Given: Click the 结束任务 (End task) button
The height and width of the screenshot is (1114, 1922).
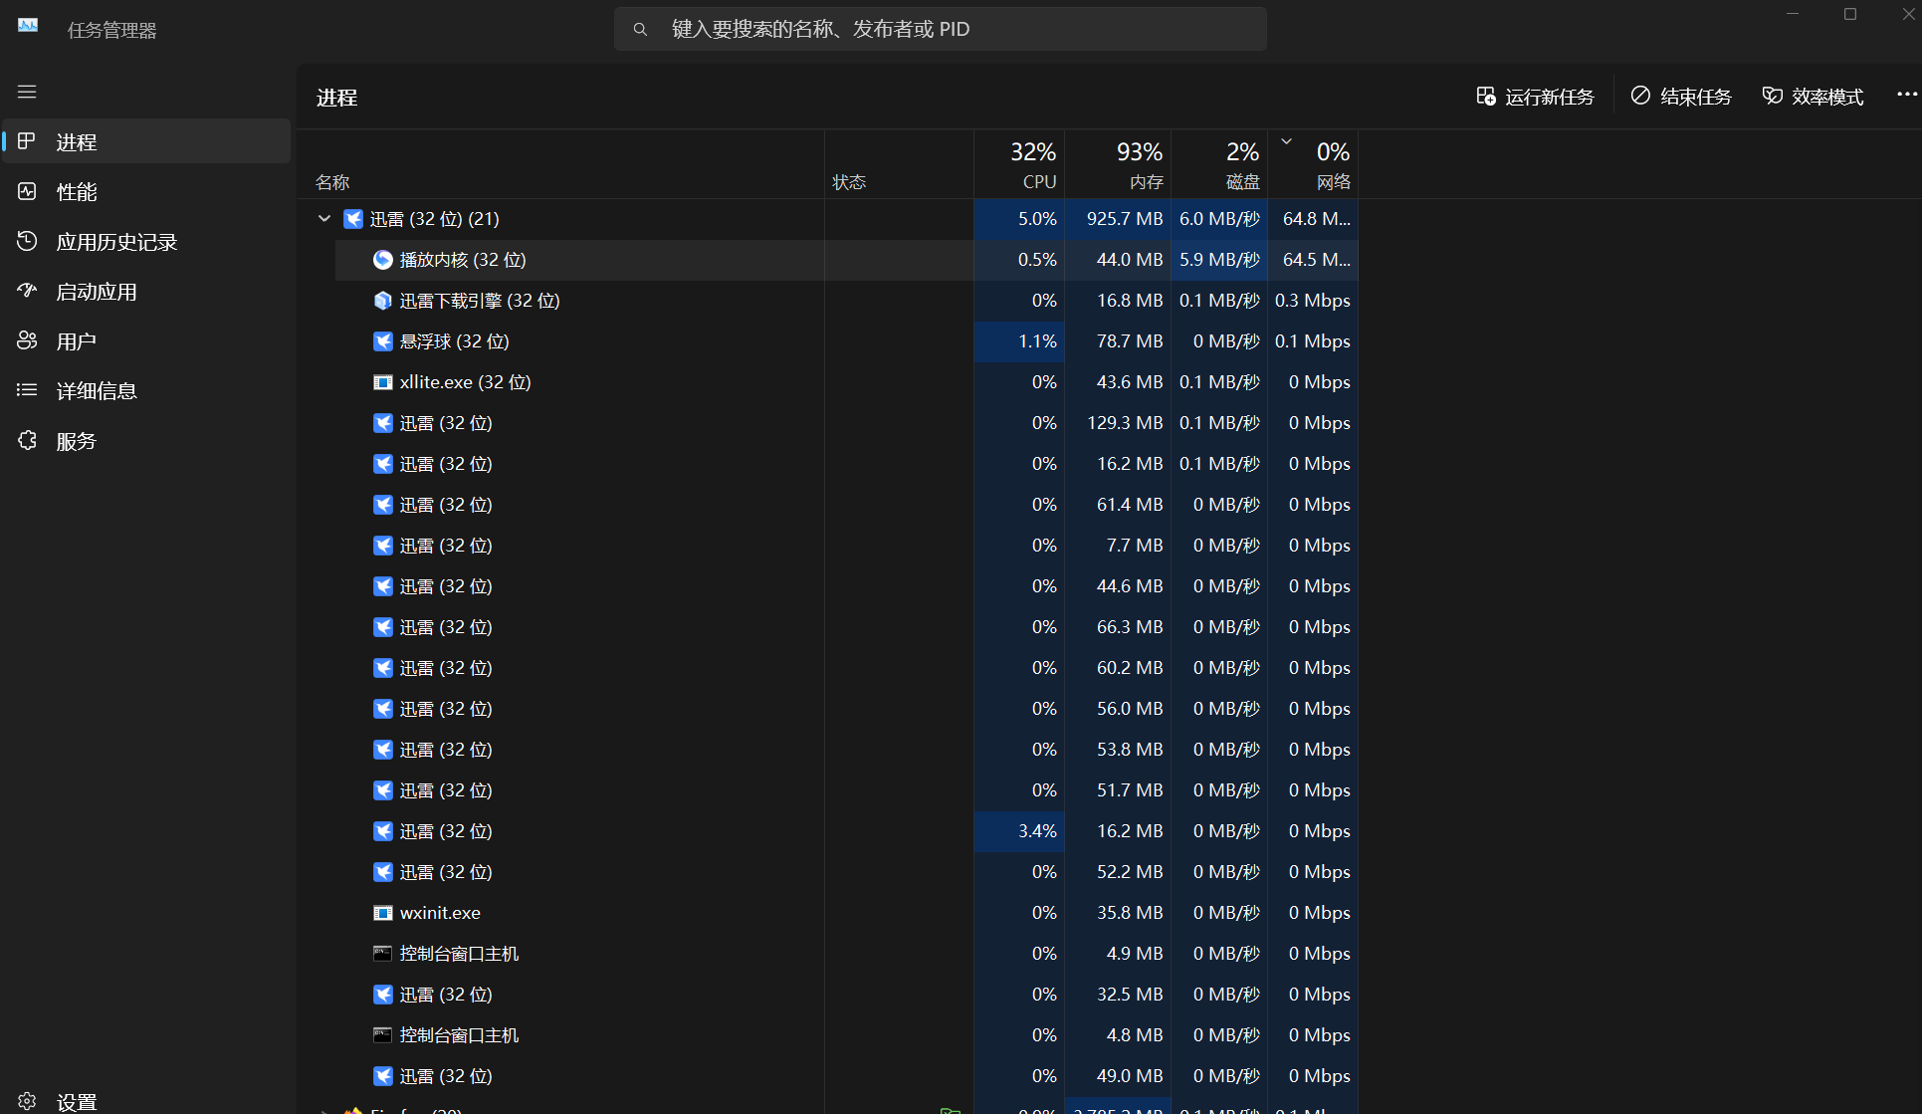Looking at the screenshot, I should (1681, 97).
